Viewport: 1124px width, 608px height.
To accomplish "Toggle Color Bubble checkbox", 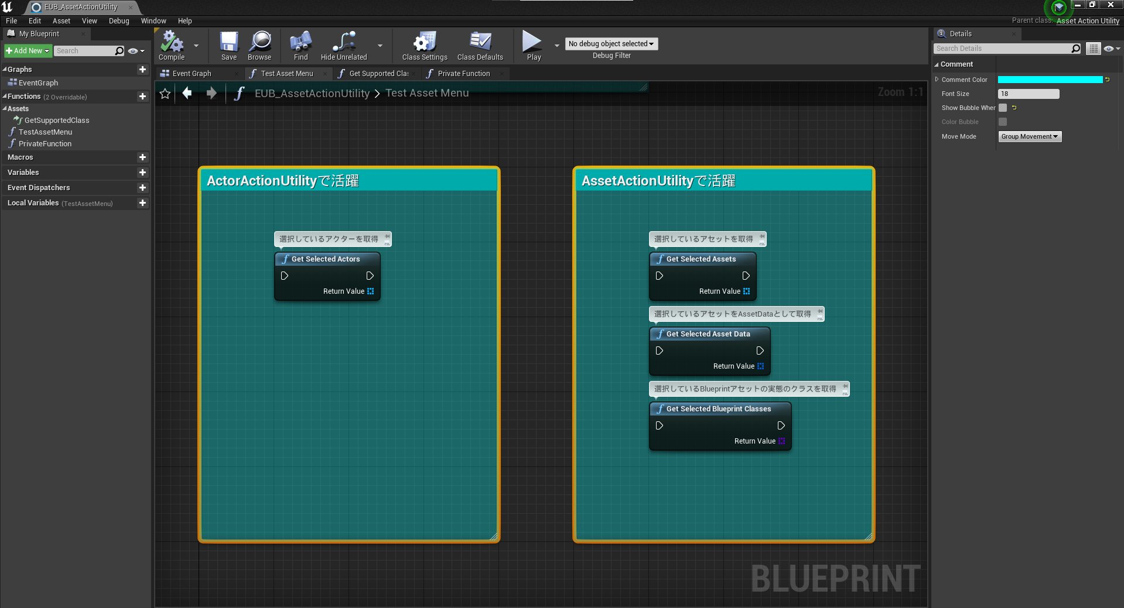I will [x=1003, y=122].
